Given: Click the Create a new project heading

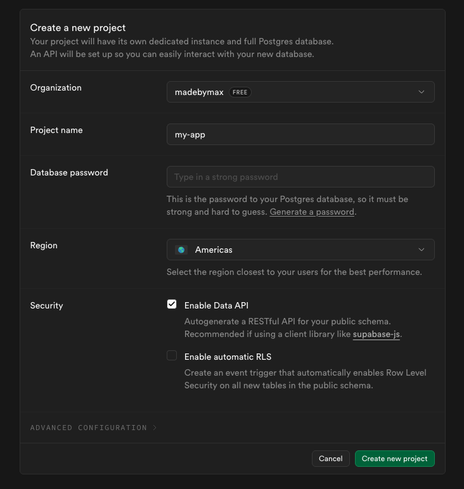Looking at the screenshot, I should 78,28.
